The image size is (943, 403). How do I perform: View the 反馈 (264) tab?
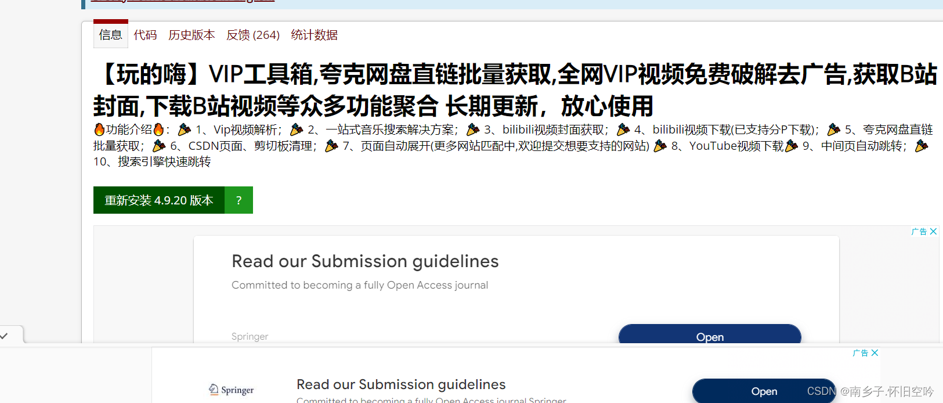pos(253,35)
